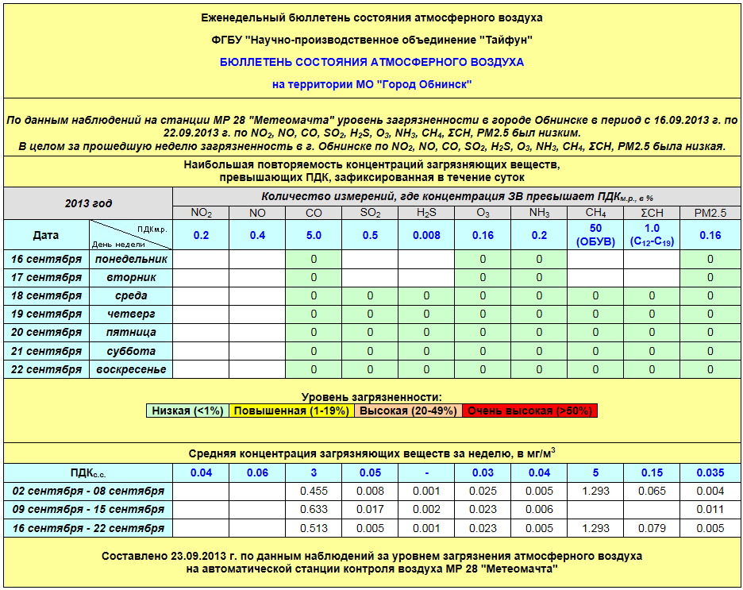Click the ПДК value 0.008 for H₂S
743x590 pixels.
click(426, 235)
